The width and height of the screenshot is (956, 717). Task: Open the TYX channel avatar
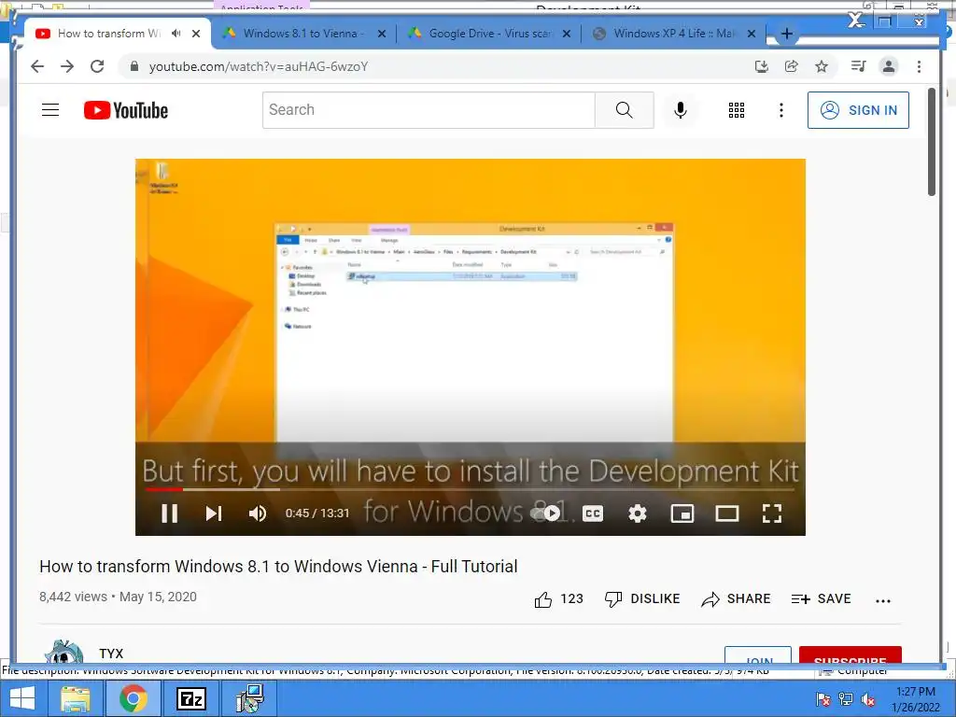click(64, 651)
